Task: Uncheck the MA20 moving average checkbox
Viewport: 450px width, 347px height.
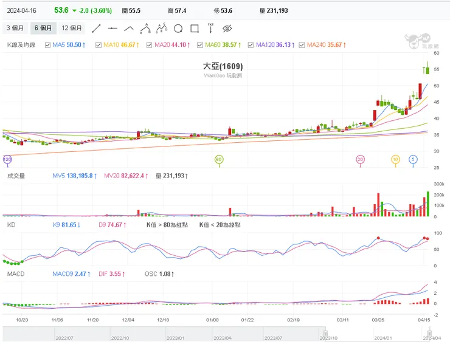Action: point(149,45)
